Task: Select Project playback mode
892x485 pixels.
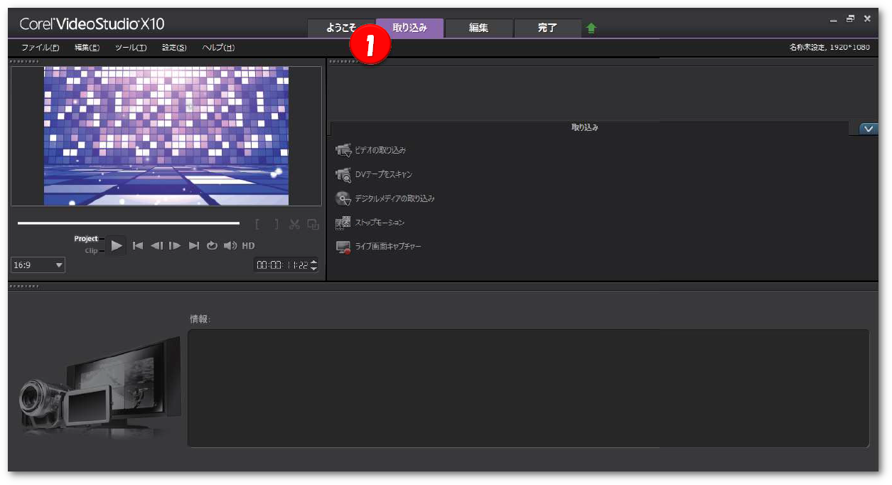Action: (86, 239)
